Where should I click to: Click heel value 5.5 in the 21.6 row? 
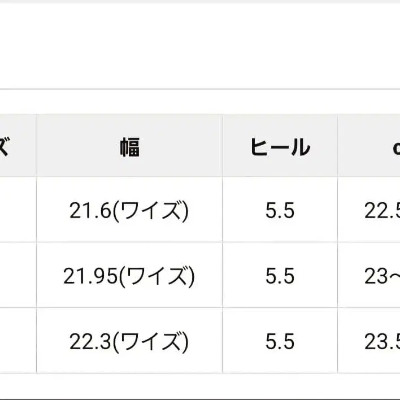pyautogui.click(x=280, y=211)
